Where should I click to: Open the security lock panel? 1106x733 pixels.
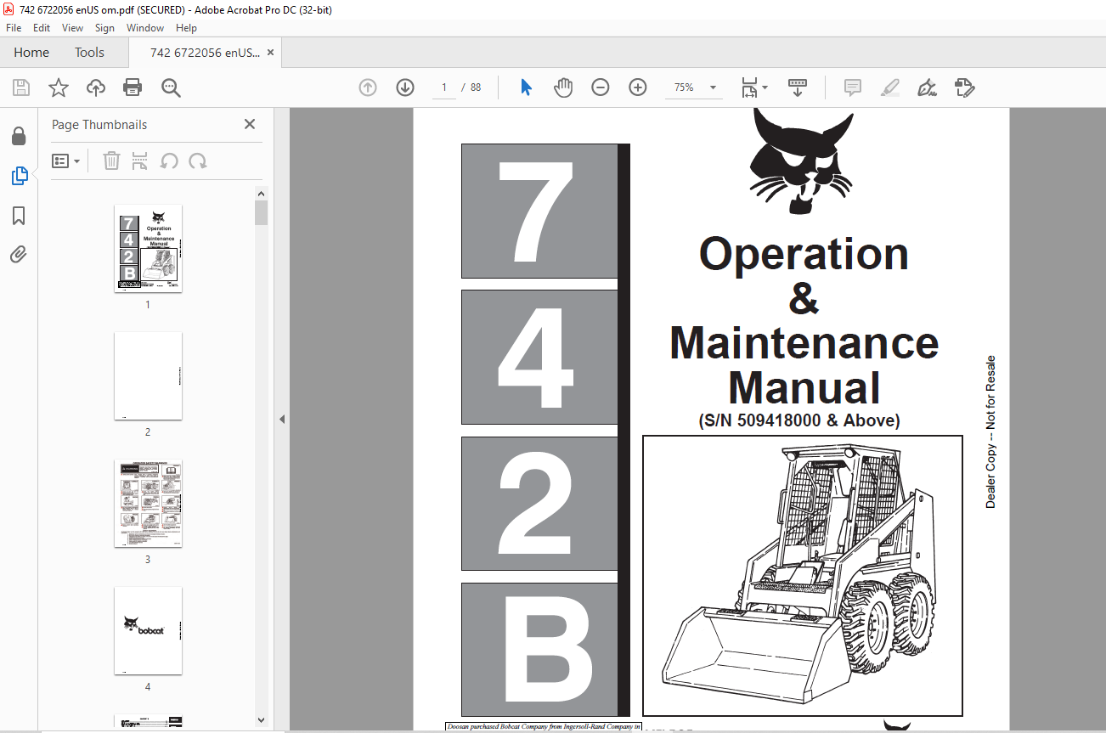click(x=19, y=137)
